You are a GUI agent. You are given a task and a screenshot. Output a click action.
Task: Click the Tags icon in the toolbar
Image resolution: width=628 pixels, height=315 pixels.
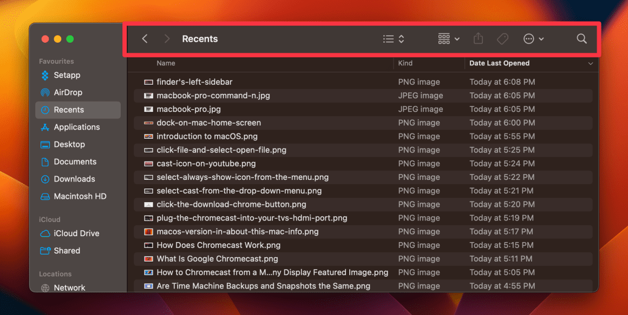pos(502,38)
